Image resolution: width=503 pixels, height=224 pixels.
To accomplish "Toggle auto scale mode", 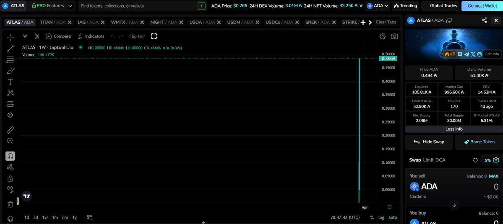I will pyautogui.click(x=393, y=217).
